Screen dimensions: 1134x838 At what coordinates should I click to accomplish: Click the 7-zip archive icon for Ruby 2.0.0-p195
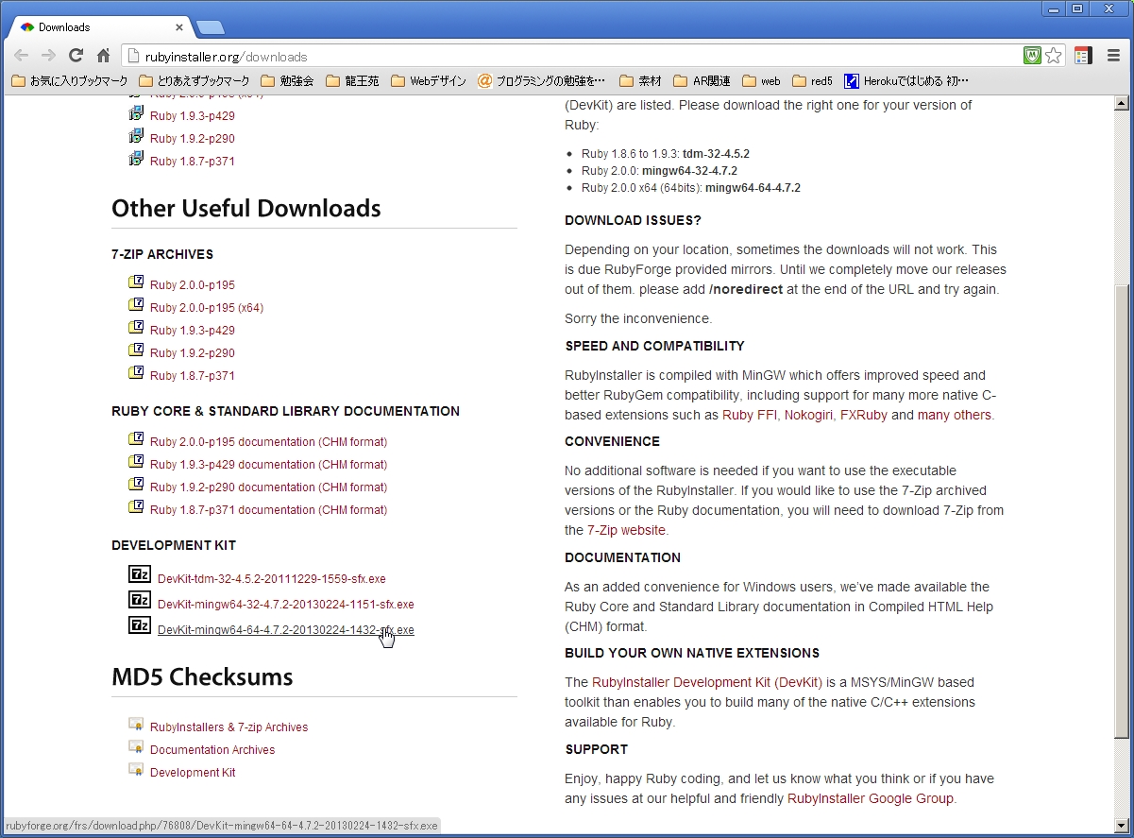click(136, 282)
